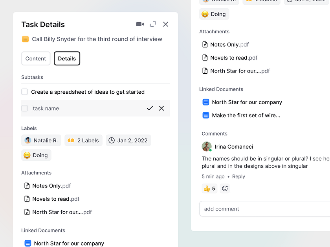Reply to Irina Comaneci's comment
This screenshot has width=330, height=247.
point(238,176)
